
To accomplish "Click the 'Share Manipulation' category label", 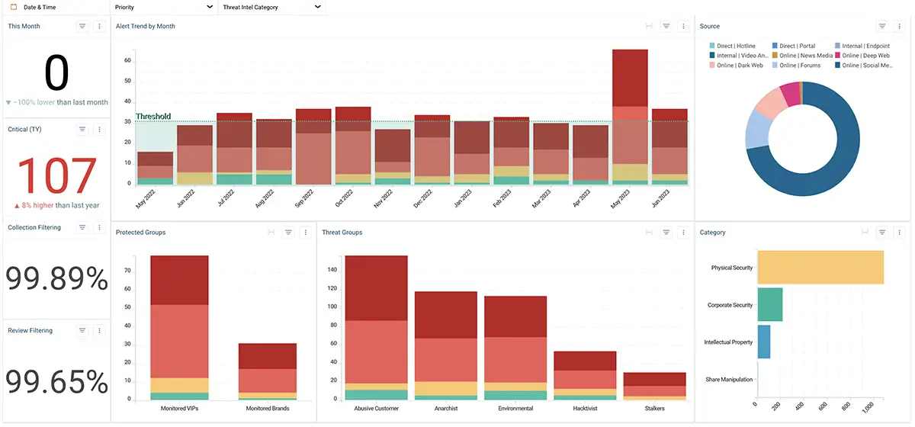I will click(x=730, y=379).
